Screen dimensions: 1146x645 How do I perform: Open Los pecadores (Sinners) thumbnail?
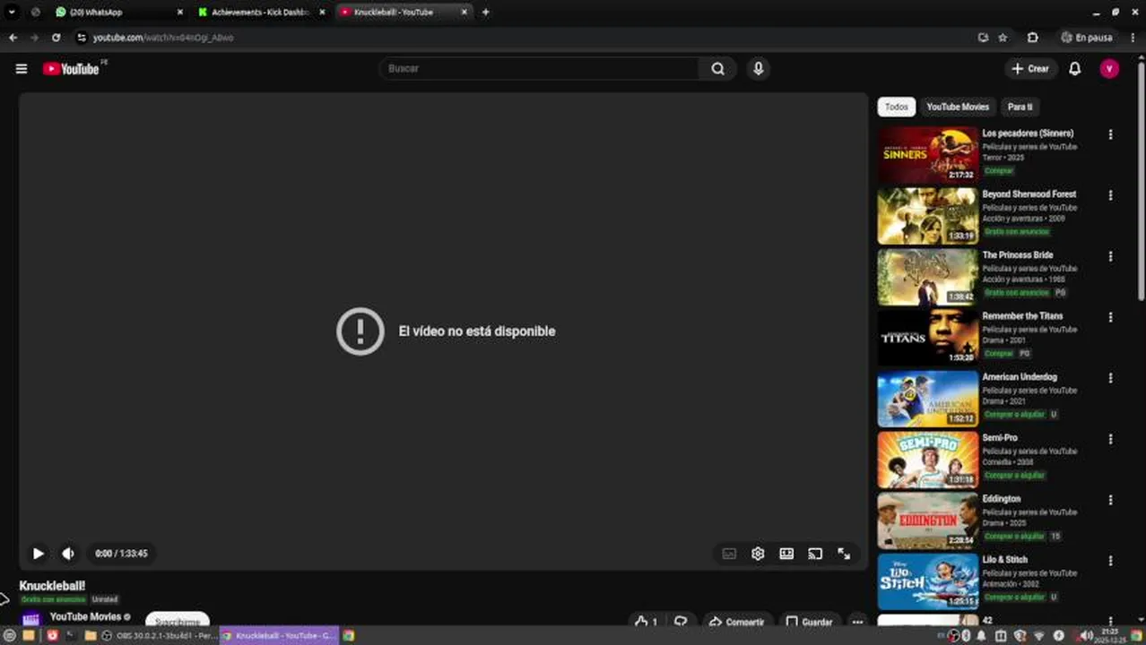point(927,154)
